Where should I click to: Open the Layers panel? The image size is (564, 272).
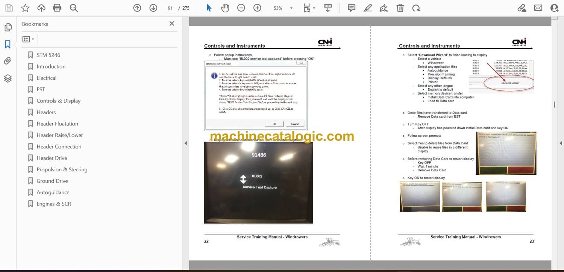click(8, 78)
